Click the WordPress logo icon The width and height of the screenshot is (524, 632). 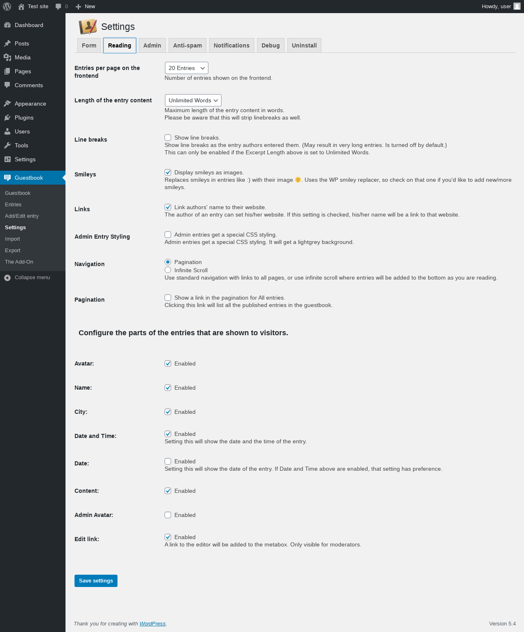point(7,7)
